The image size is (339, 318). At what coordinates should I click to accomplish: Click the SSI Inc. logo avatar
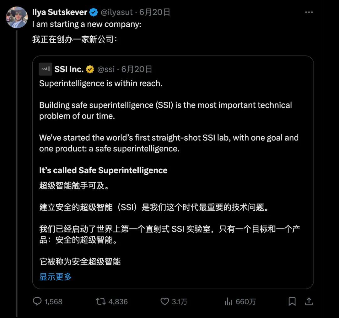pos(46,69)
